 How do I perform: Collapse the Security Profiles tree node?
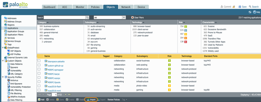[3, 77]
